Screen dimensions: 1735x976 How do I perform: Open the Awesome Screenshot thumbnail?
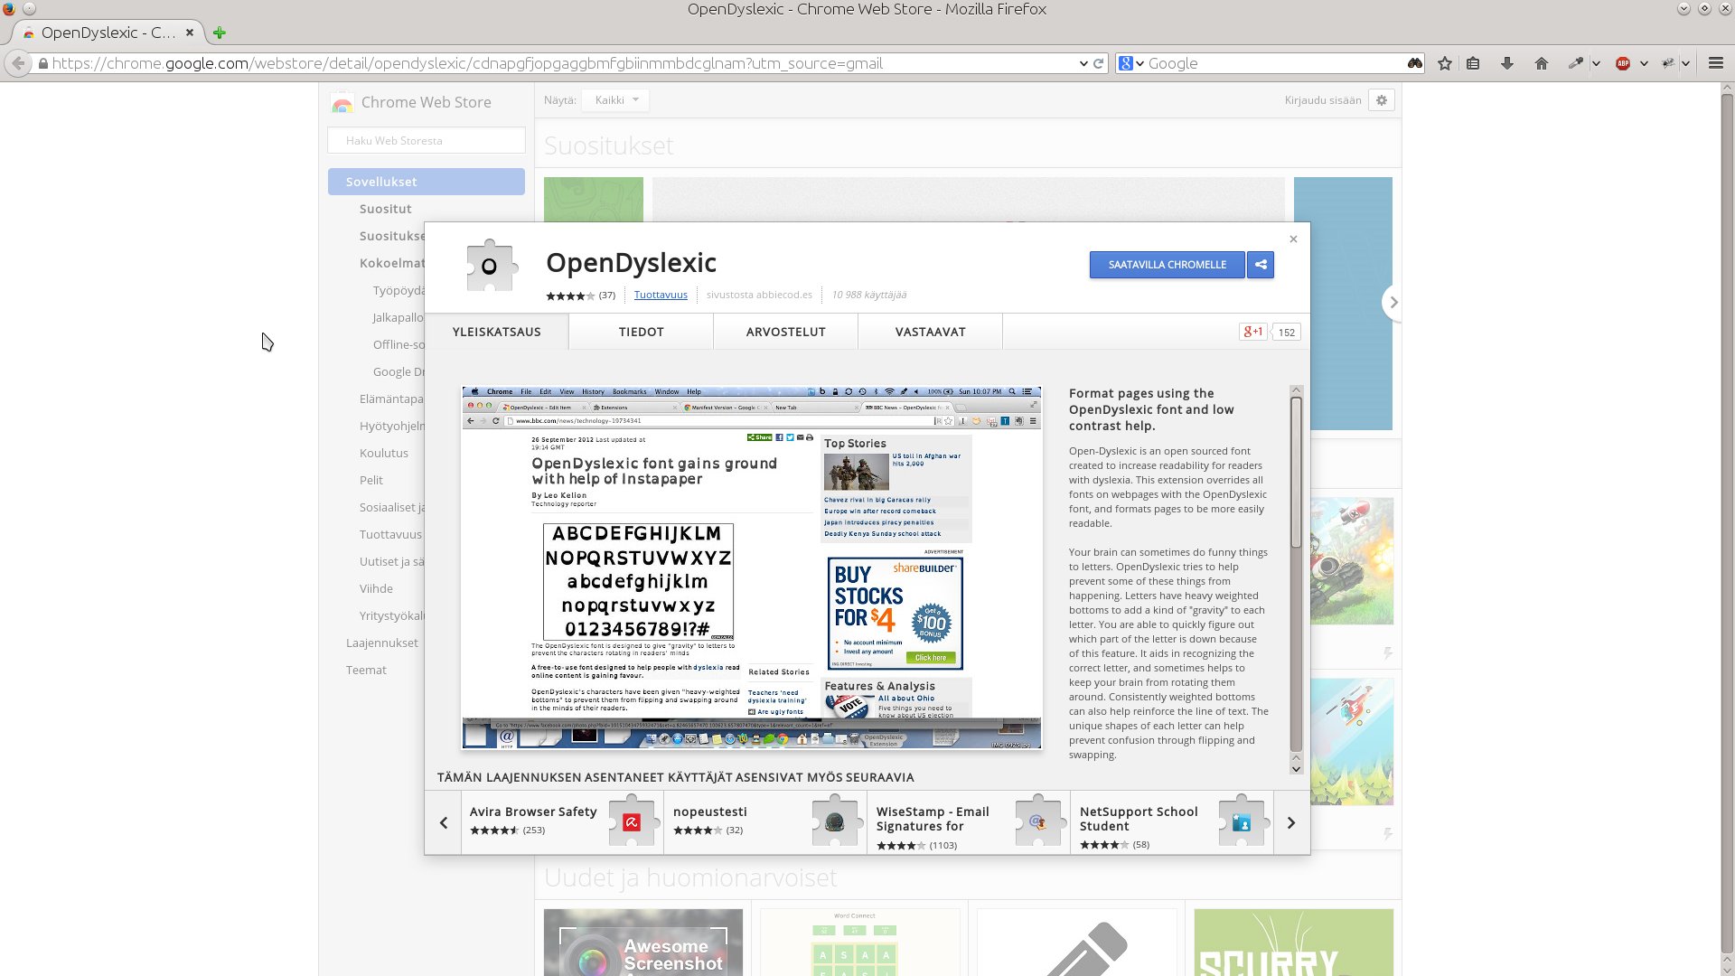(x=643, y=943)
